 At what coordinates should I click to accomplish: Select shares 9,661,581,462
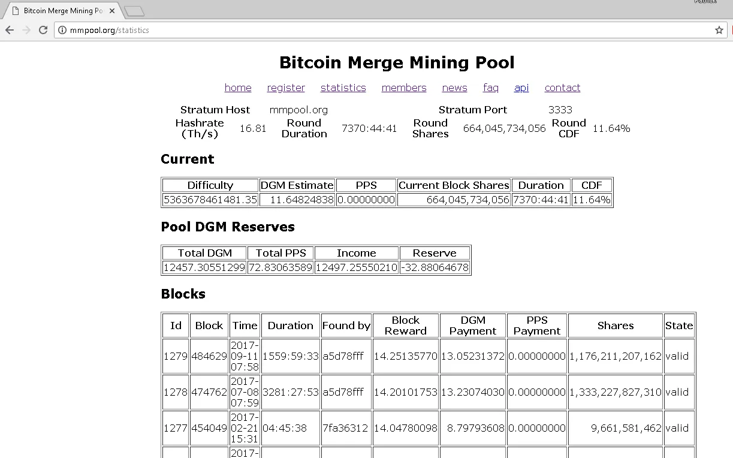tap(616, 428)
